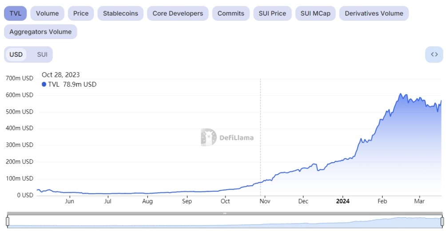Click the February 2024 TVL peak
The image size is (446, 234).
400,94
